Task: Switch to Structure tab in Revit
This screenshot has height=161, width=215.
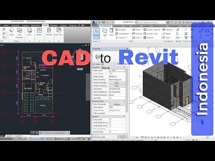Action: [x=117, y=26]
